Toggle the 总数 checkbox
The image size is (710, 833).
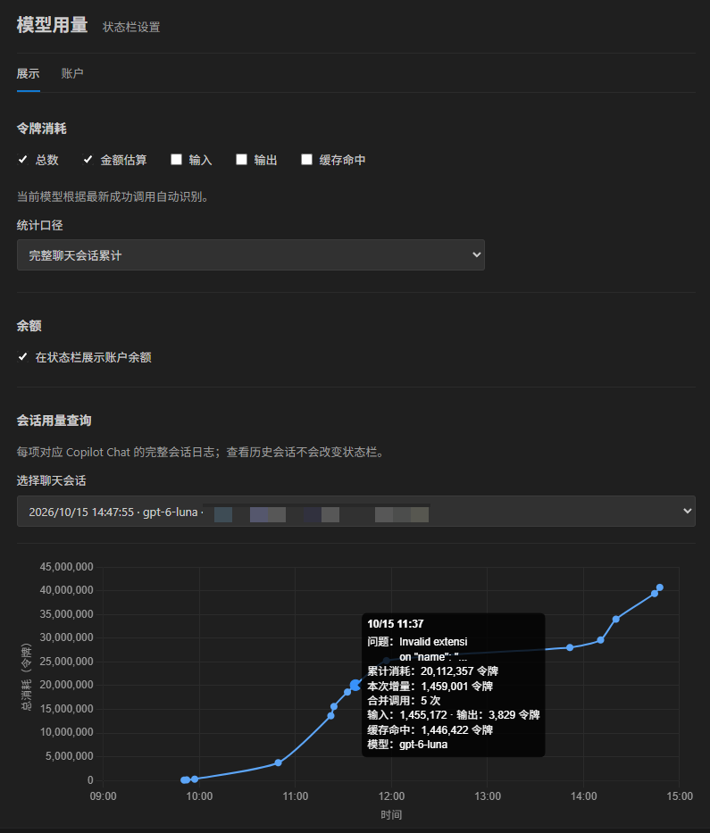(x=23, y=160)
